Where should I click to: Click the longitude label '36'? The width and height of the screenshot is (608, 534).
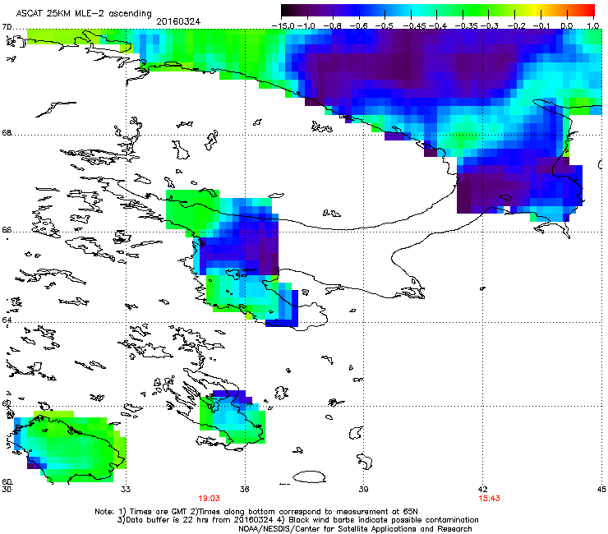tap(244, 490)
